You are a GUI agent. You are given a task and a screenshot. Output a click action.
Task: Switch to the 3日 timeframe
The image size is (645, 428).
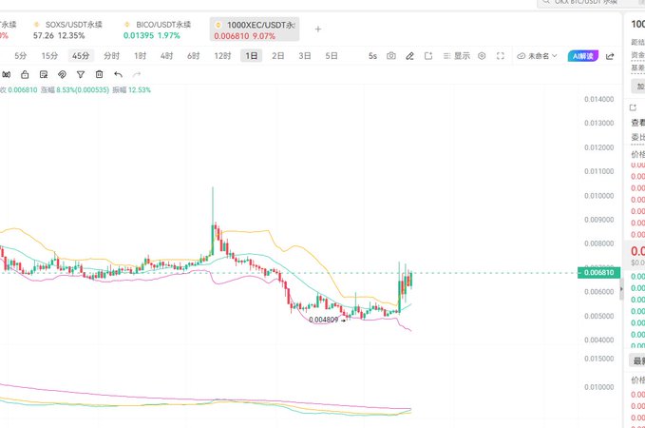pos(305,56)
